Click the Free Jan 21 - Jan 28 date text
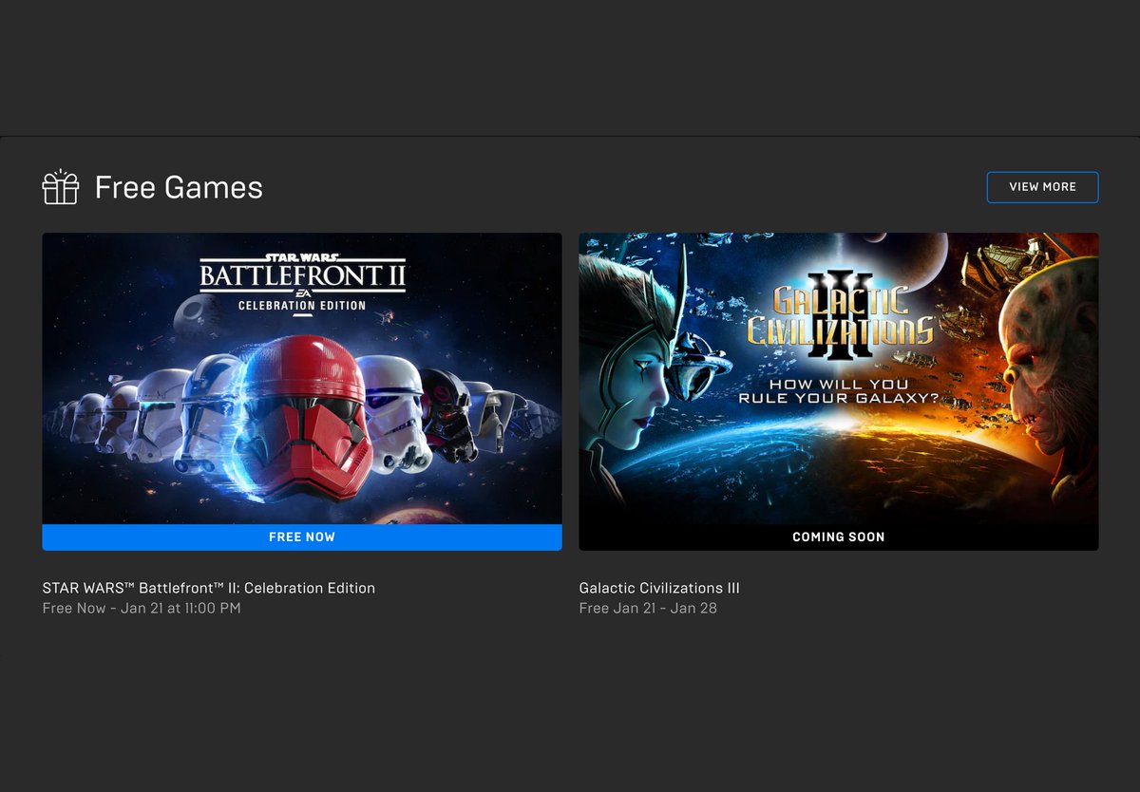 [647, 608]
